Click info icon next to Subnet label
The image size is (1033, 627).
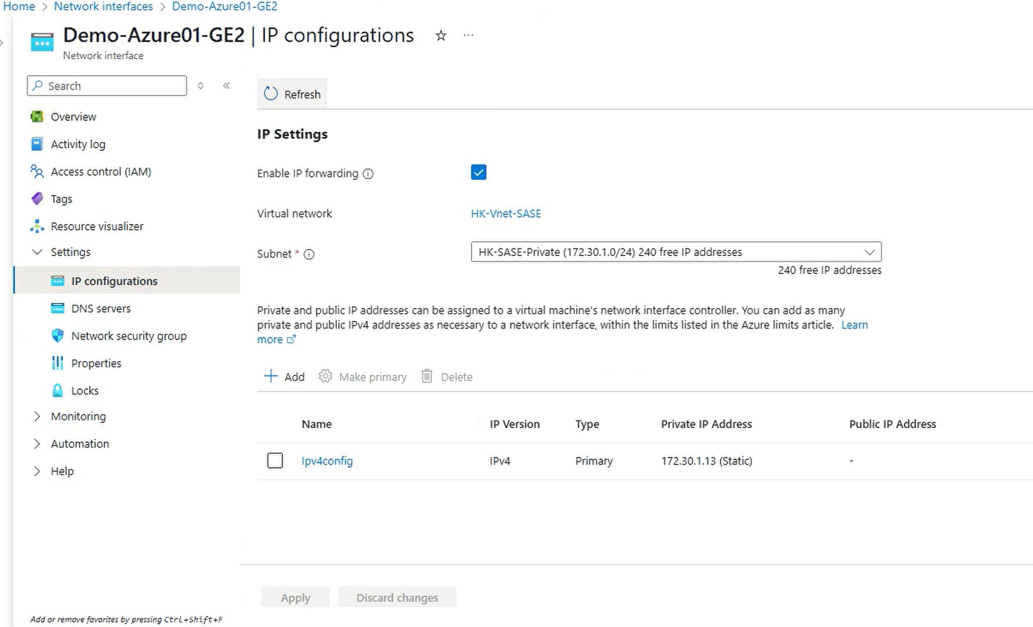pos(309,254)
